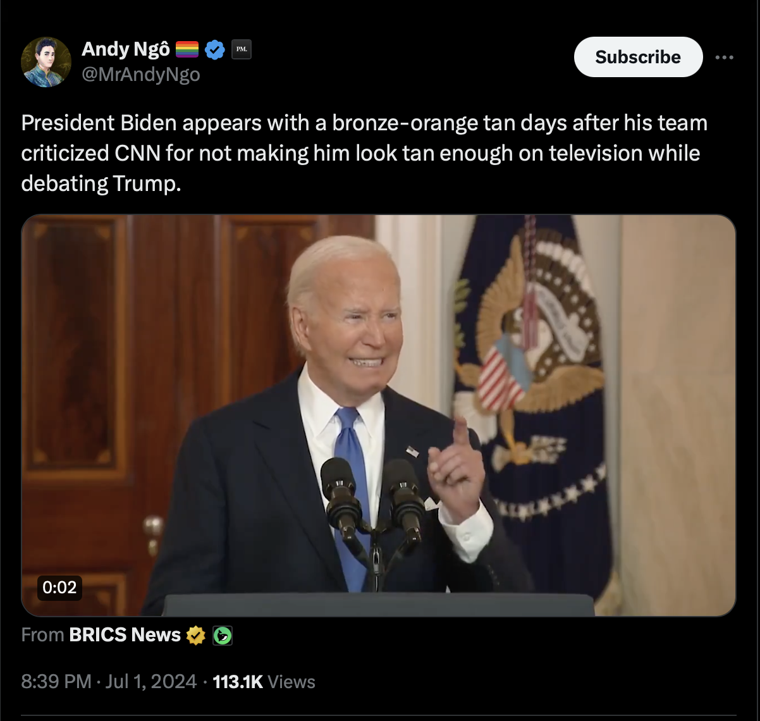Screen dimensions: 760x721
Task: Open the three-dot more options menu
Action: pyautogui.click(x=725, y=57)
